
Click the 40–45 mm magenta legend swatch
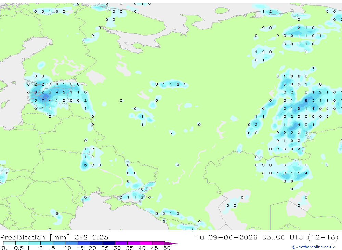click(146, 243)
